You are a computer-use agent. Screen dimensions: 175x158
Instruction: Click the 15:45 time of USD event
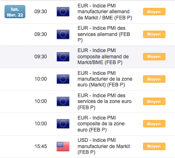point(41,146)
